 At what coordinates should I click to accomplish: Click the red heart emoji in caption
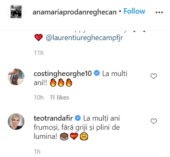click(38, 38)
